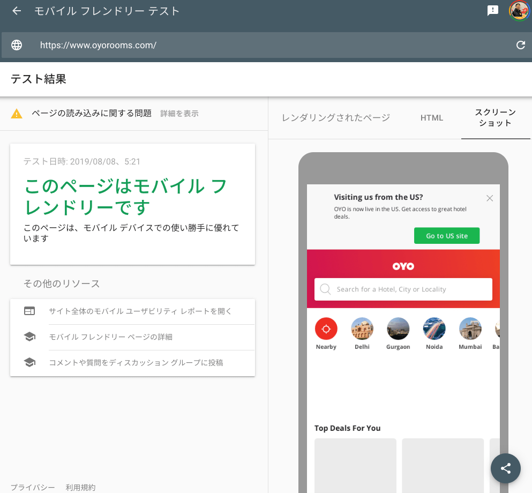Image resolution: width=532 pixels, height=493 pixels.
Task: Open 利用規約 footer link
Action: 80,488
